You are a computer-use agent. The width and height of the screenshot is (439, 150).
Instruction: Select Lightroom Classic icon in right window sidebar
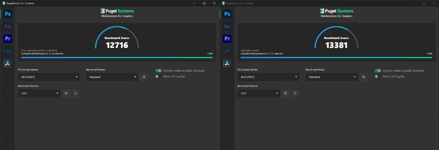click(x=227, y=51)
